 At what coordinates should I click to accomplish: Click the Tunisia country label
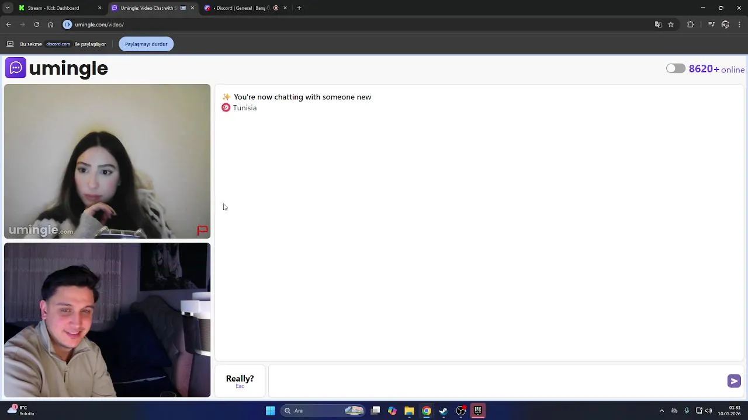[x=244, y=108]
